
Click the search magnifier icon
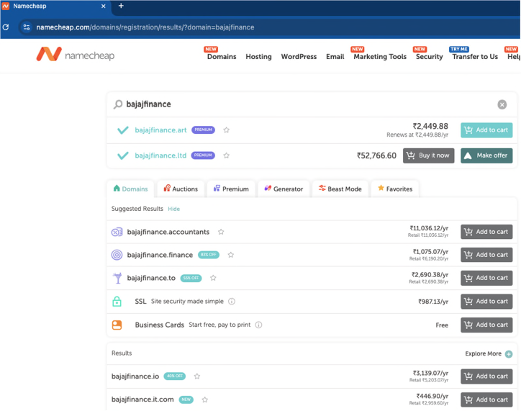coord(117,104)
